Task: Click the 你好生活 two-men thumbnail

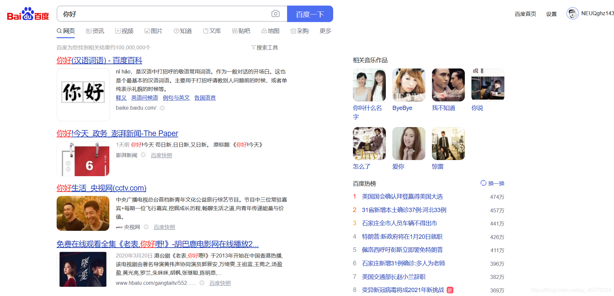Action: click(83, 213)
